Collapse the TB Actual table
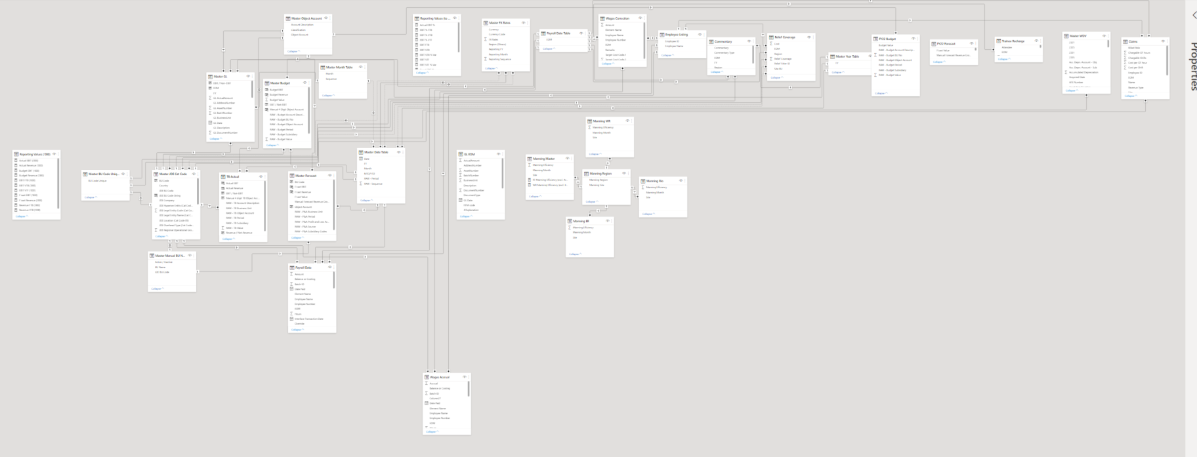Screen dimensions: 1197x457 (x=228, y=239)
